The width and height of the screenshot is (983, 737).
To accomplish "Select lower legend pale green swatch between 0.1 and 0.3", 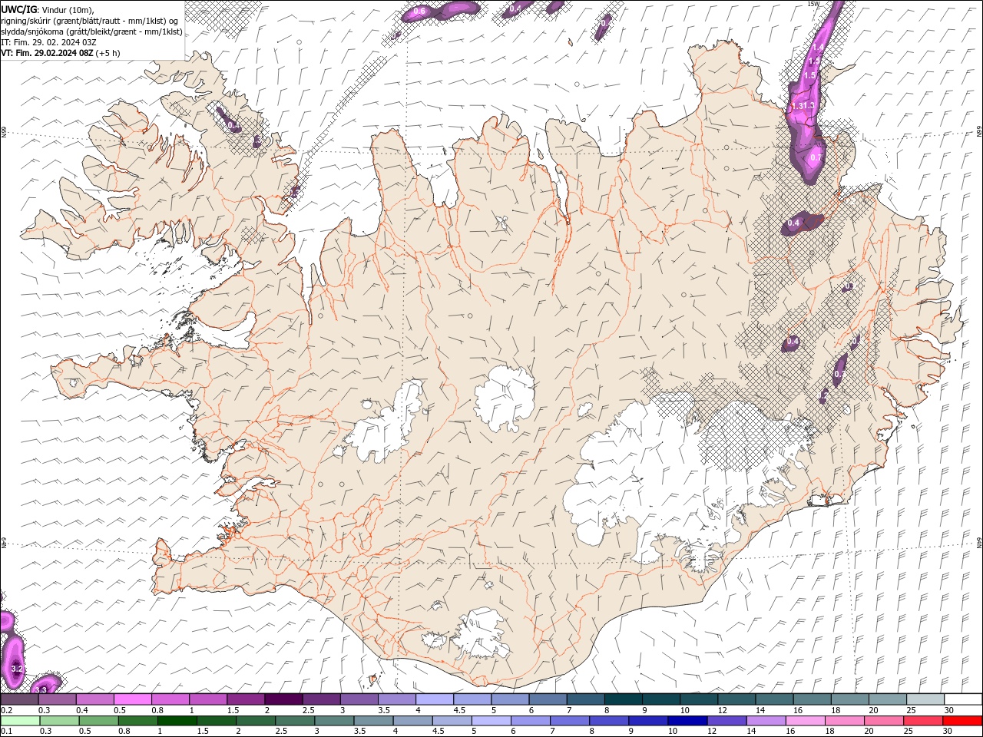I will pyautogui.click(x=20, y=721).
